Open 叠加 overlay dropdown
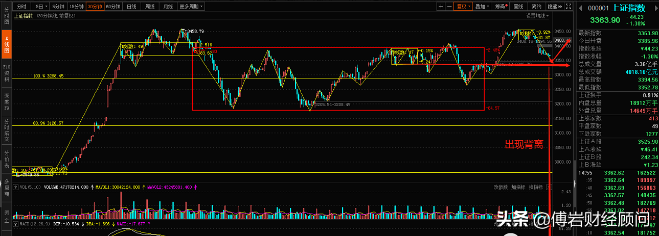This screenshot has height=236, width=659. (x=482, y=7)
